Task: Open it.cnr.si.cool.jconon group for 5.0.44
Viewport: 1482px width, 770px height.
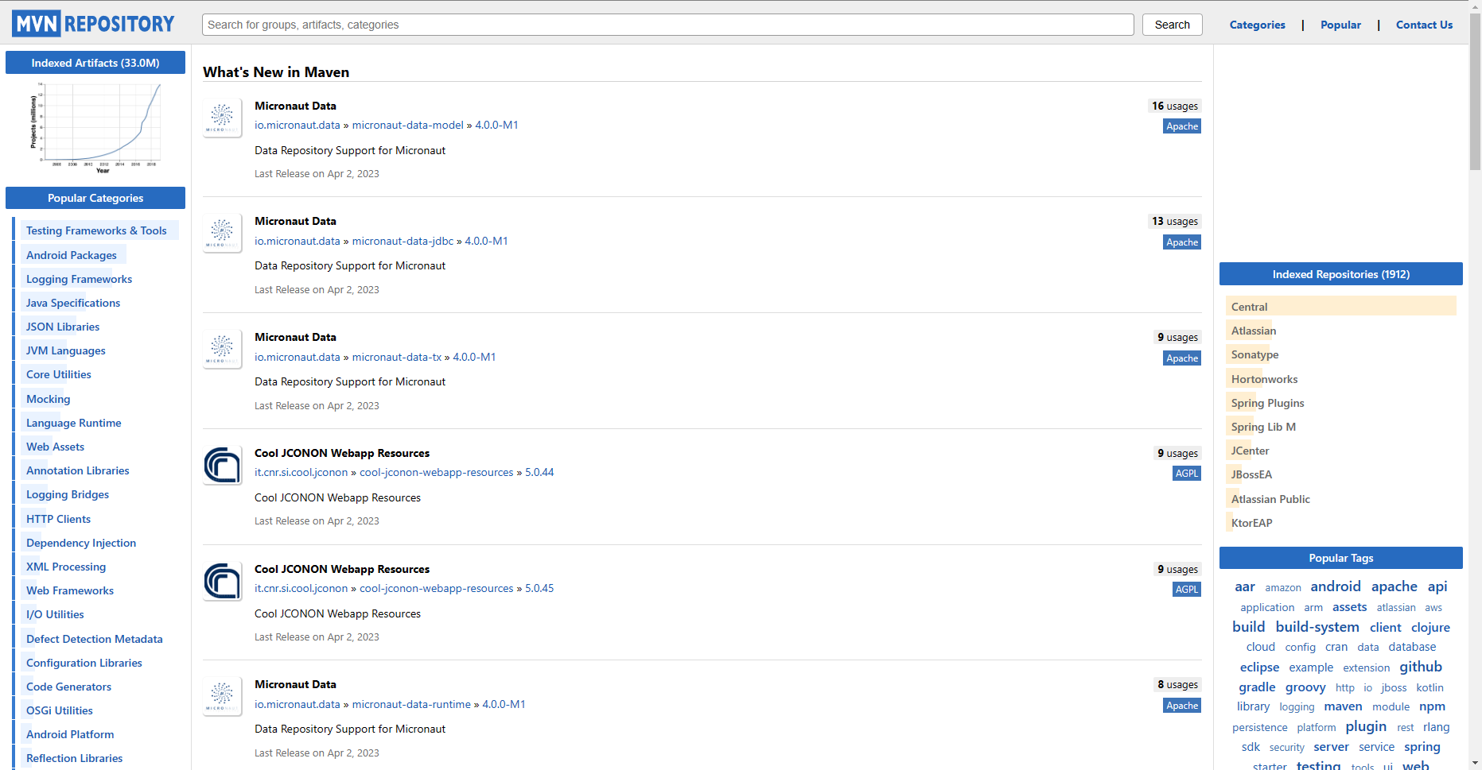Action: [301, 472]
